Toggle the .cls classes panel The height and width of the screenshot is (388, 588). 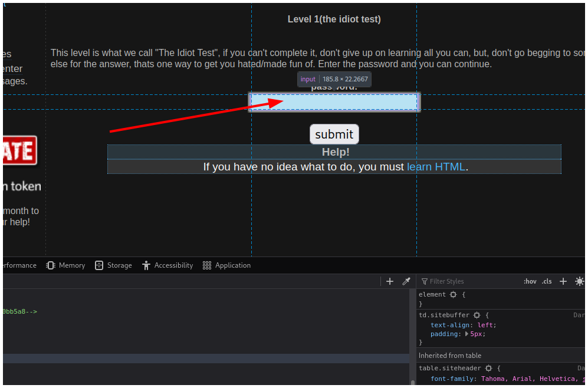pos(547,281)
